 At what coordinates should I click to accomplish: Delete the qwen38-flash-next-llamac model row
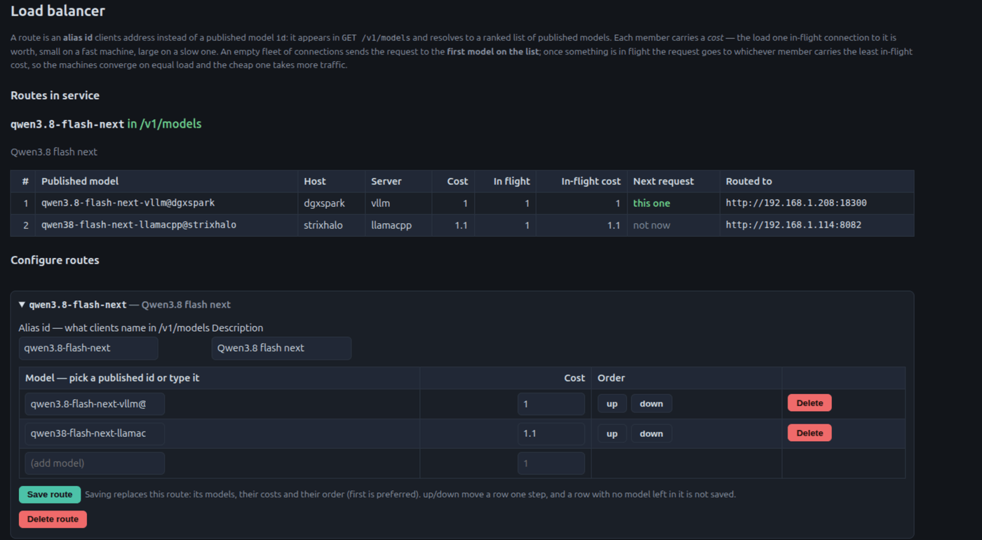(809, 433)
